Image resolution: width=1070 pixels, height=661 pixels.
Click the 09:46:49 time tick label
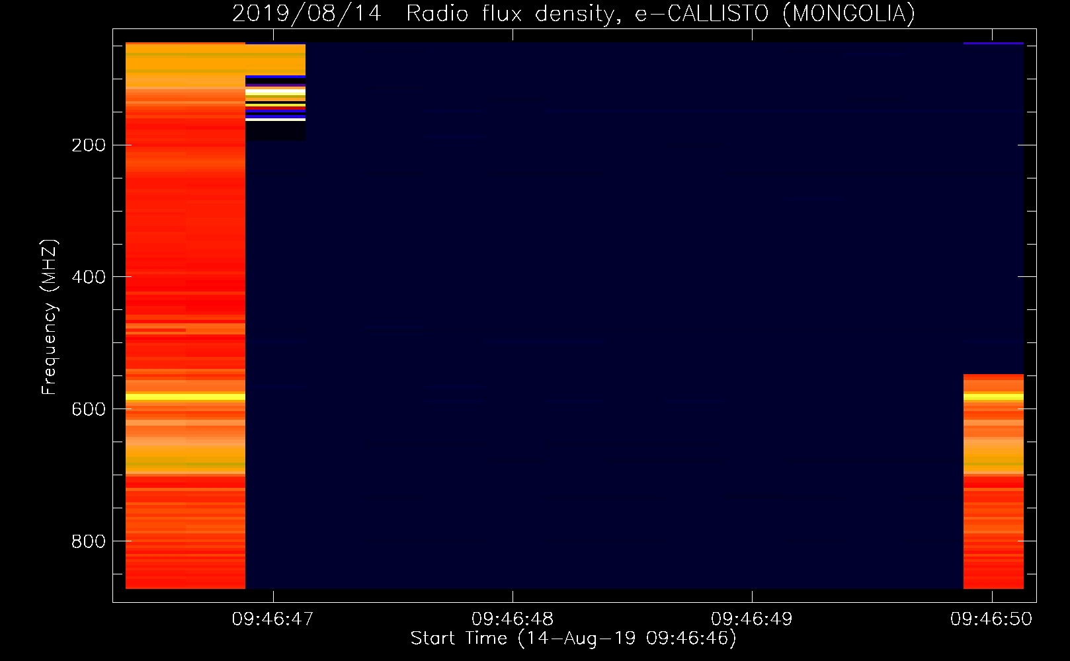tap(752, 619)
